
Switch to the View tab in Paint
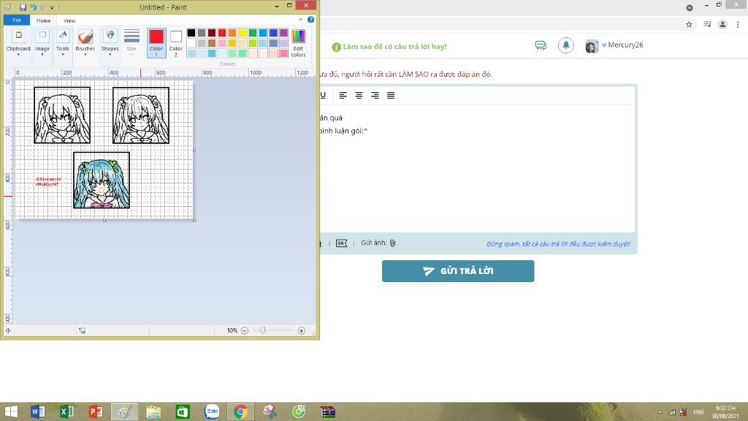pyautogui.click(x=69, y=20)
